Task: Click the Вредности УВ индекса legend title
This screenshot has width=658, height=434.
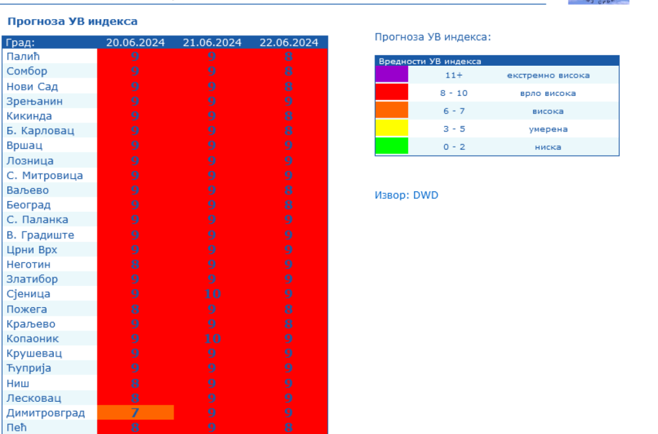Action: coord(430,61)
